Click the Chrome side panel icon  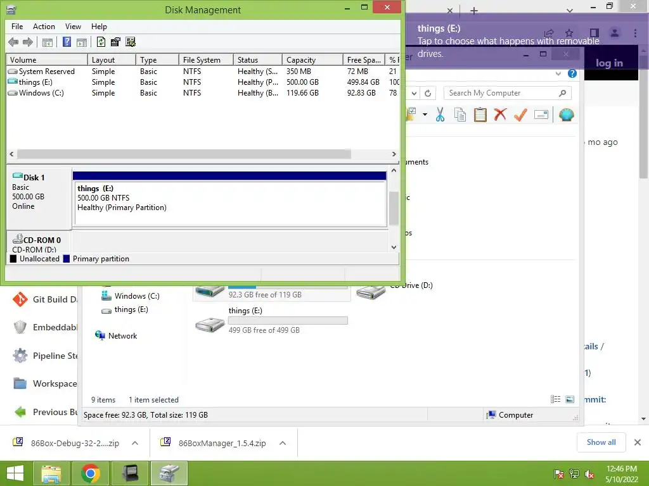coord(594,33)
